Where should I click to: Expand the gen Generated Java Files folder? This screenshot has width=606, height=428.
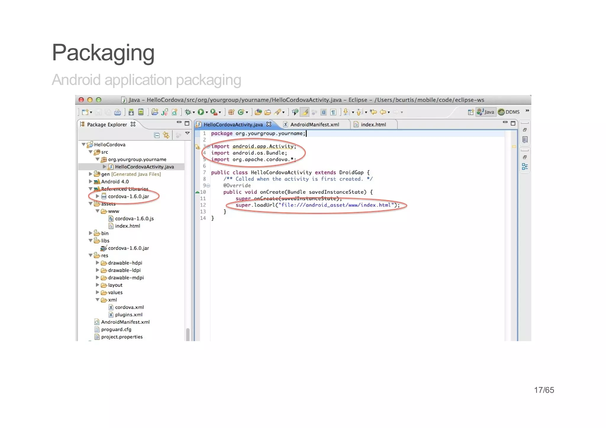[91, 174]
